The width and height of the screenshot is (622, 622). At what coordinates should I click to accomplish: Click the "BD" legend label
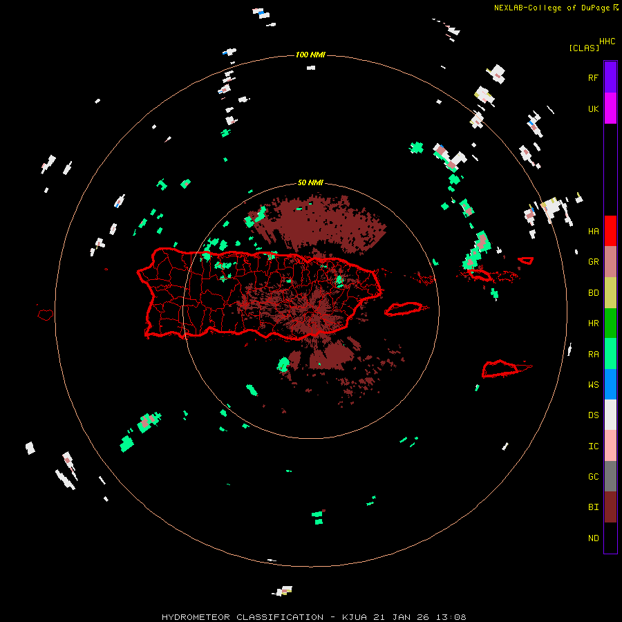click(x=593, y=293)
